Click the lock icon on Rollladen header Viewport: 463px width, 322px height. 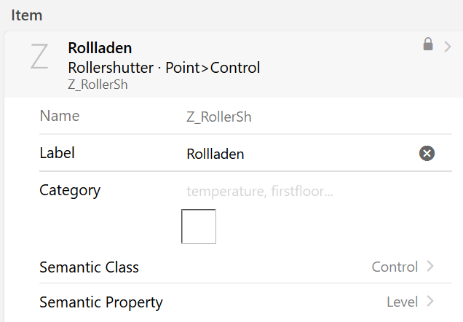point(428,44)
